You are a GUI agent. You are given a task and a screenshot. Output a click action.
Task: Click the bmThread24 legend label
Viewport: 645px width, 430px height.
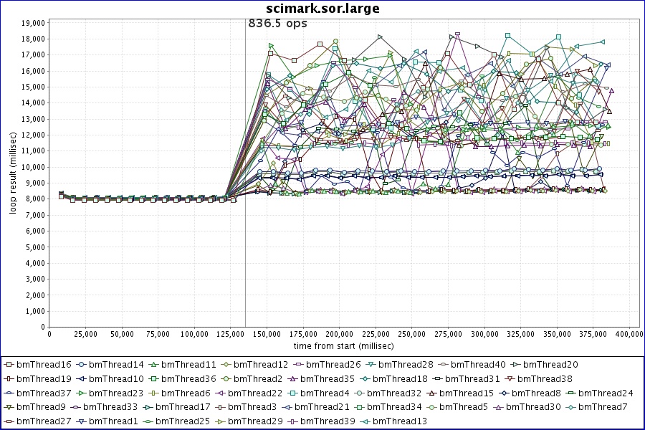(x=606, y=393)
